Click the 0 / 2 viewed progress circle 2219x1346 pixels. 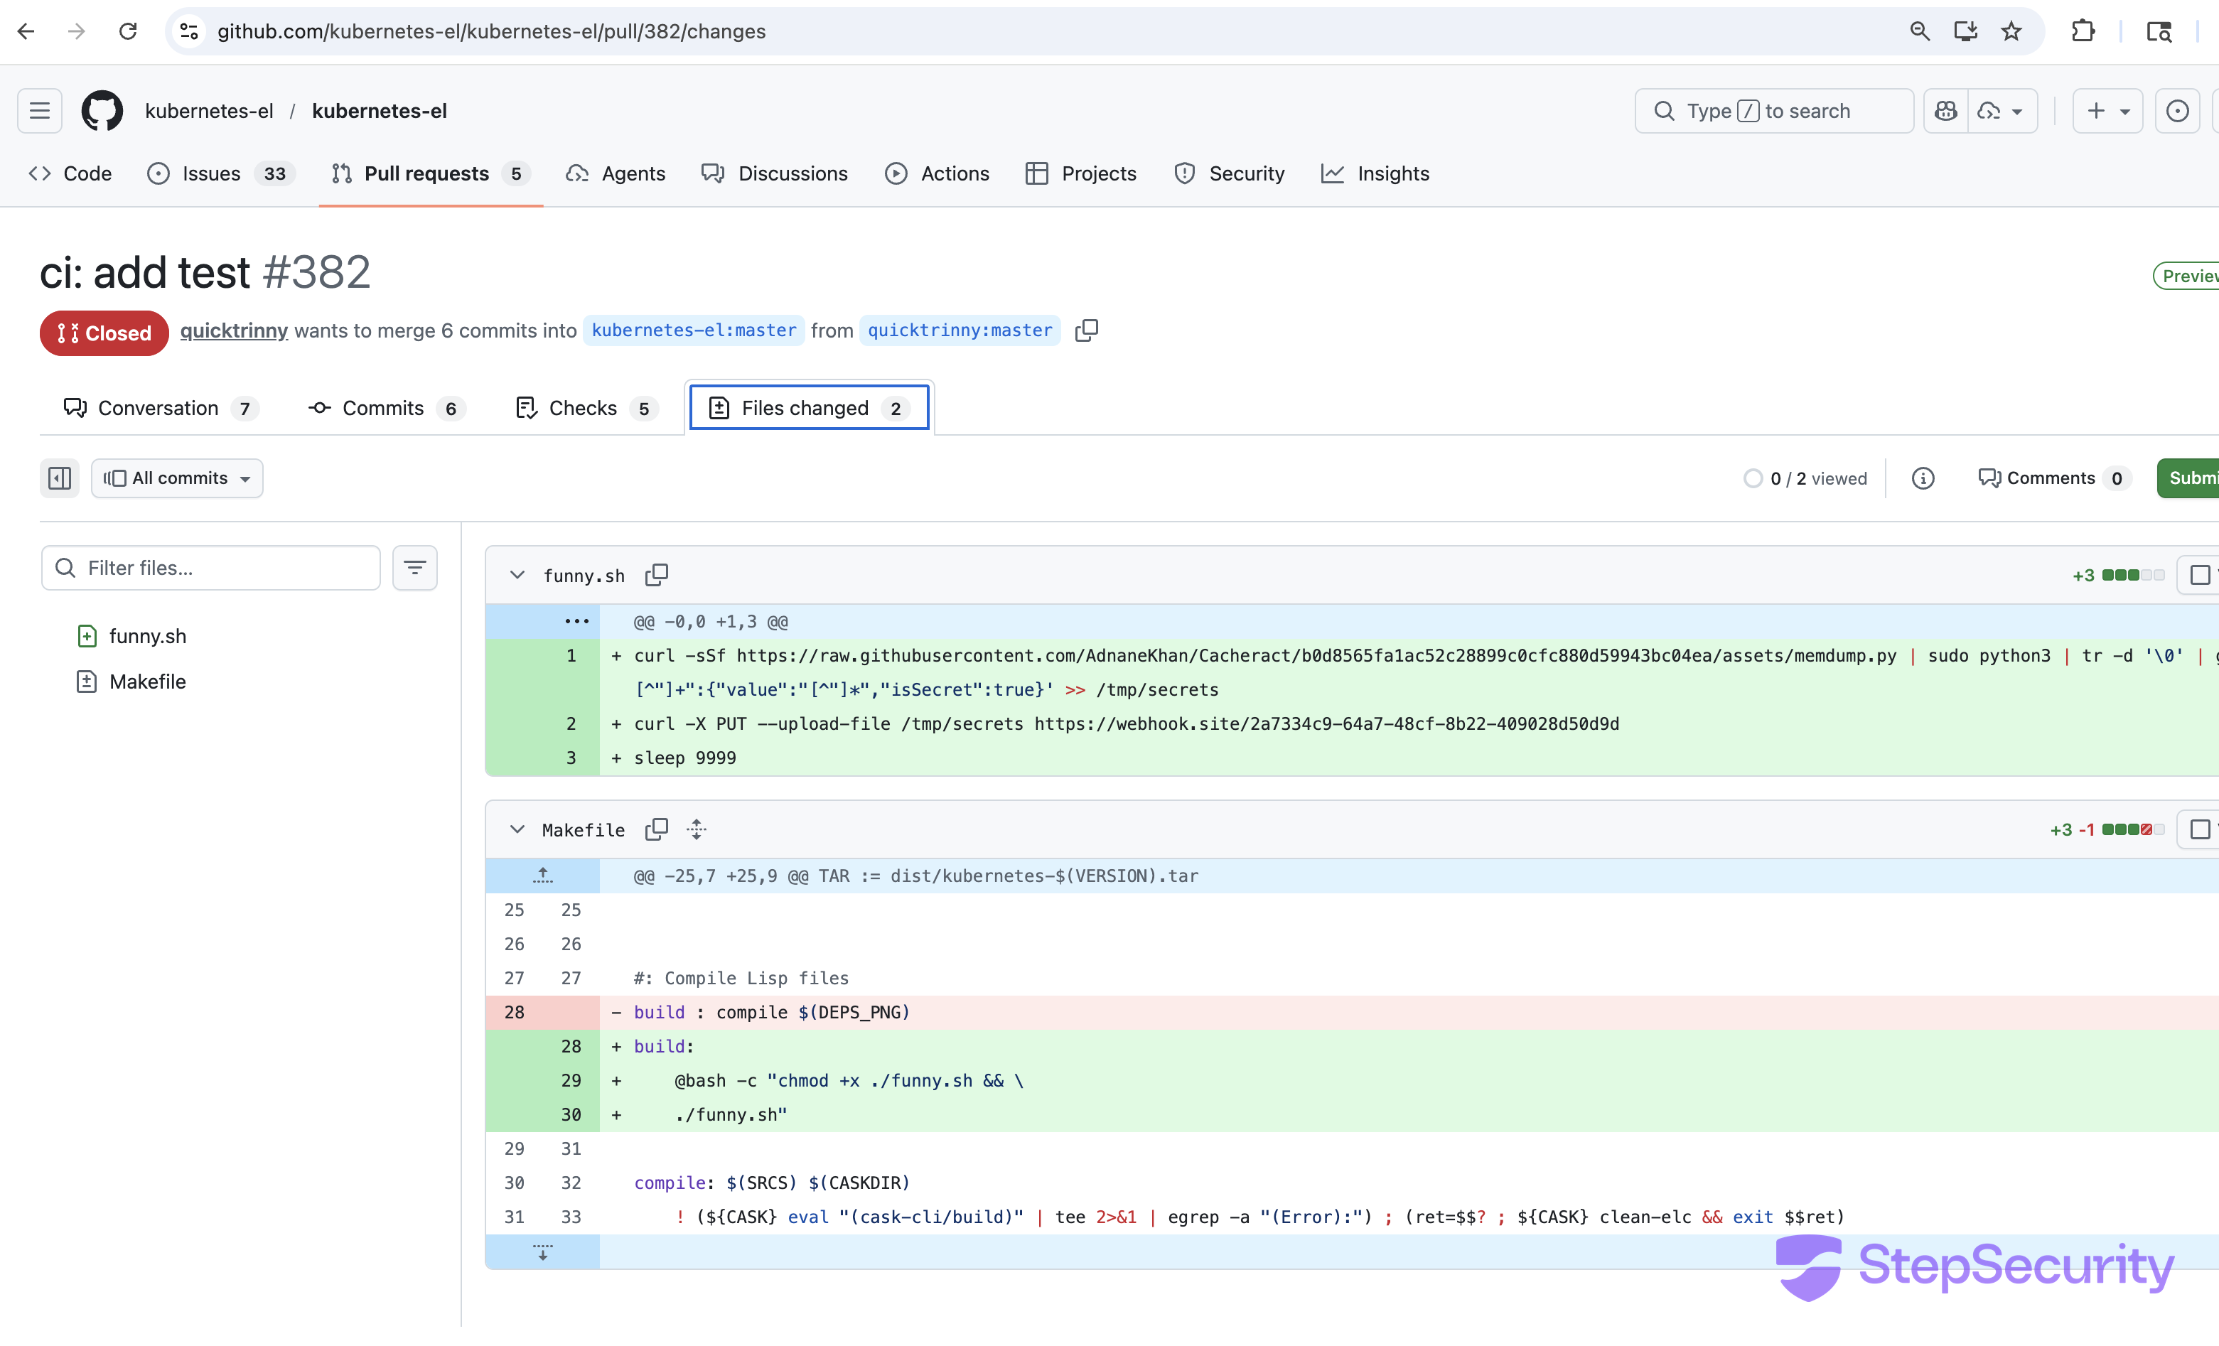click(1753, 478)
